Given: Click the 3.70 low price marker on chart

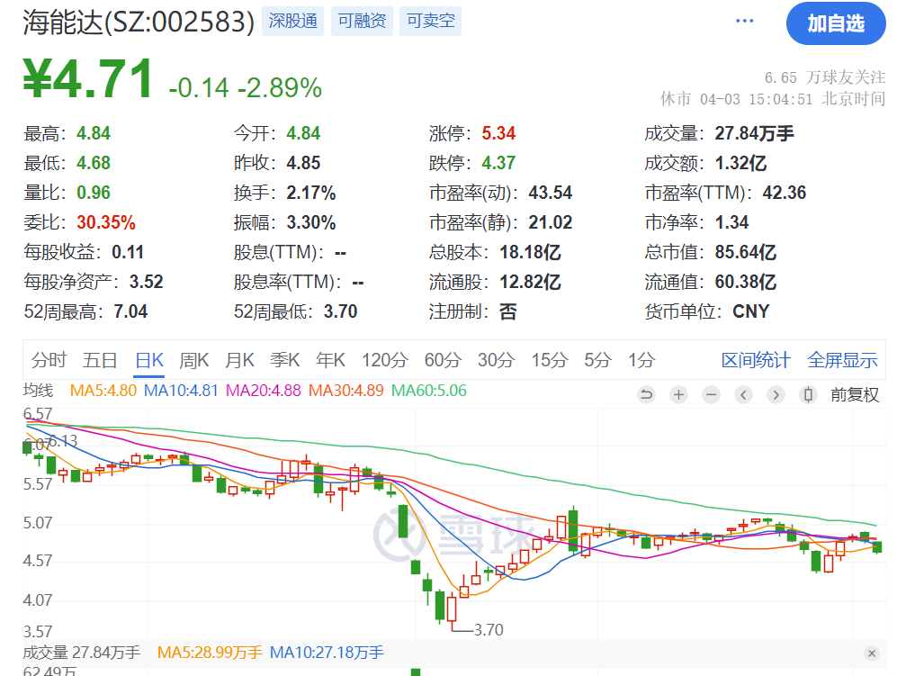Looking at the screenshot, I should [489, 630].
